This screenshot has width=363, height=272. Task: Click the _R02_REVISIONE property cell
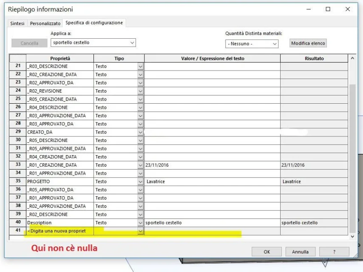pyautogui.click(x=60, y=91)
